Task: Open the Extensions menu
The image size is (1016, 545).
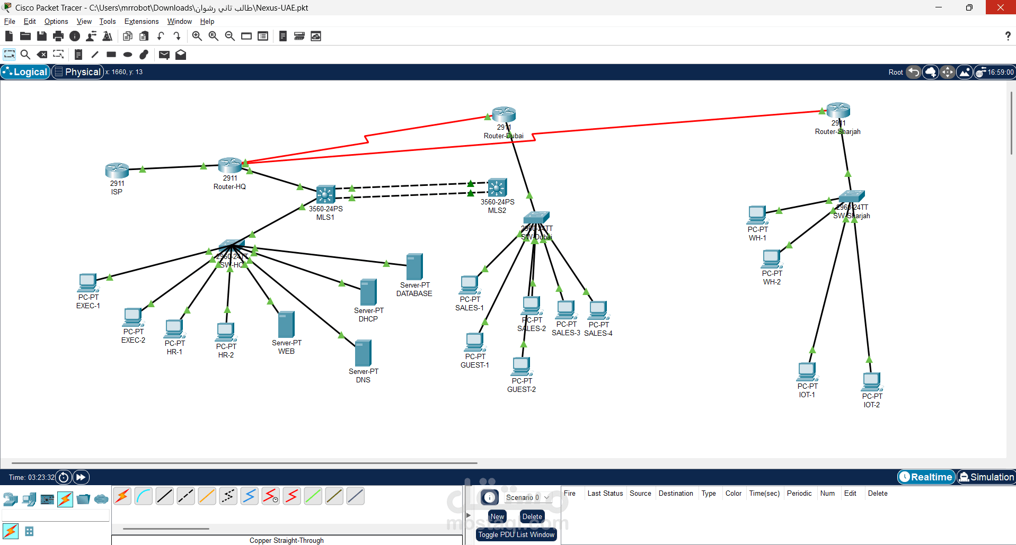Action: pos(142,21)
